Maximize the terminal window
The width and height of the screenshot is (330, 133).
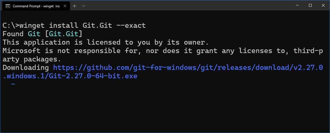[310, 5]
